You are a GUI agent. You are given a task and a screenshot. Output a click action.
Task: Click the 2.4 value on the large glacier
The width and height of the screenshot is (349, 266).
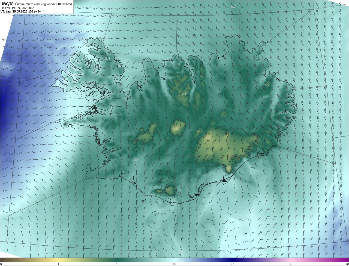point(208,138)
